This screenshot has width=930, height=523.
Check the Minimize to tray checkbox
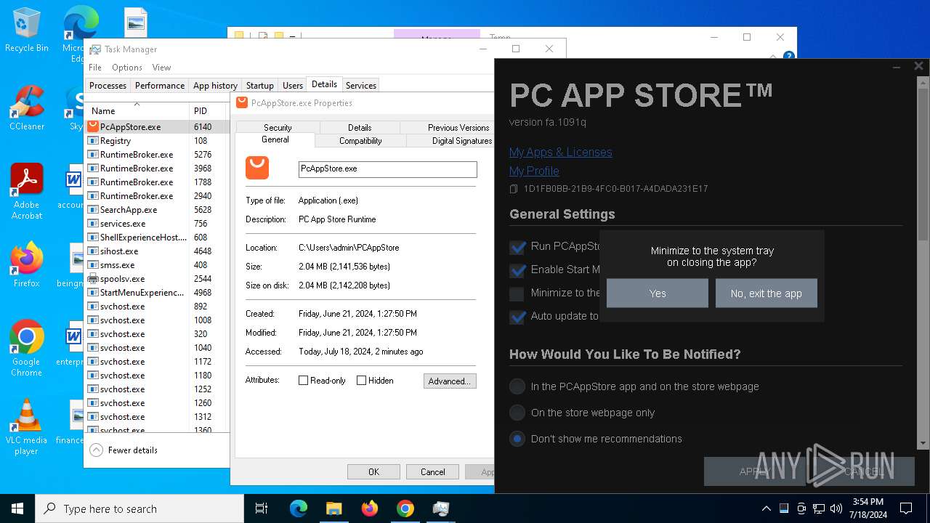pos(517,293)
